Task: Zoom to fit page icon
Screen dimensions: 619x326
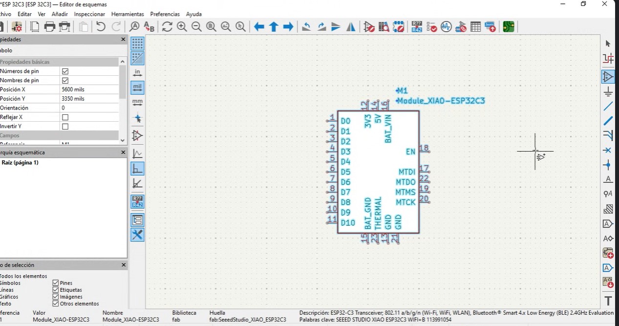Action: tap(211, 27)
